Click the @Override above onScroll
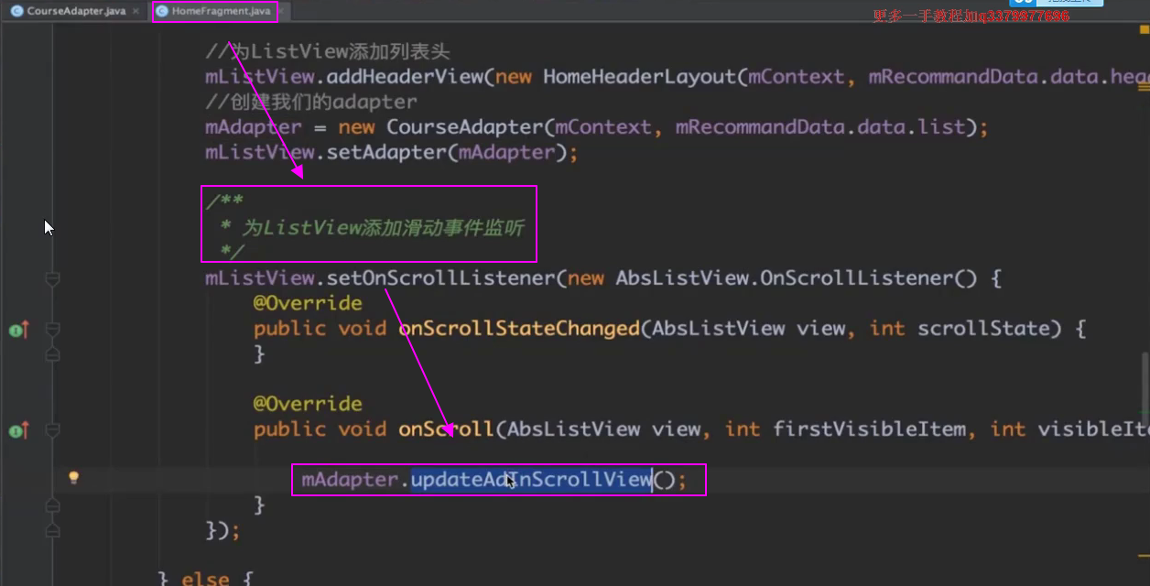This screenshot has height=586, width=1150. tap(308, 404)
